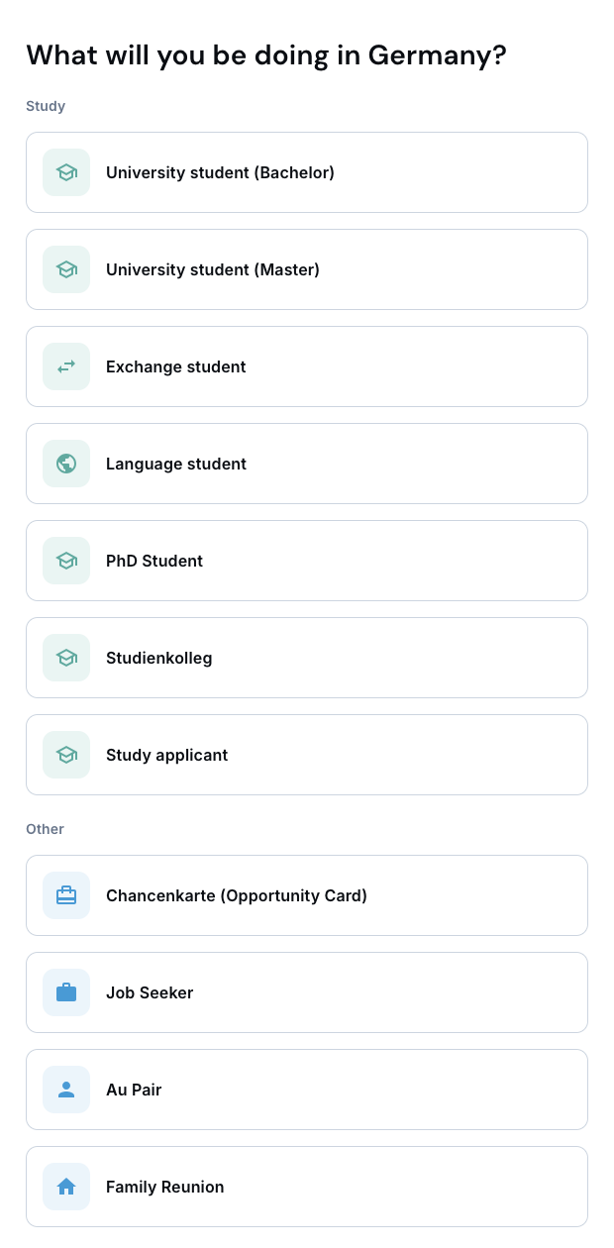Screen dimensions: 614x1248
Task: Click the swap arrows Exchange student icon
Action: (66, 366)
